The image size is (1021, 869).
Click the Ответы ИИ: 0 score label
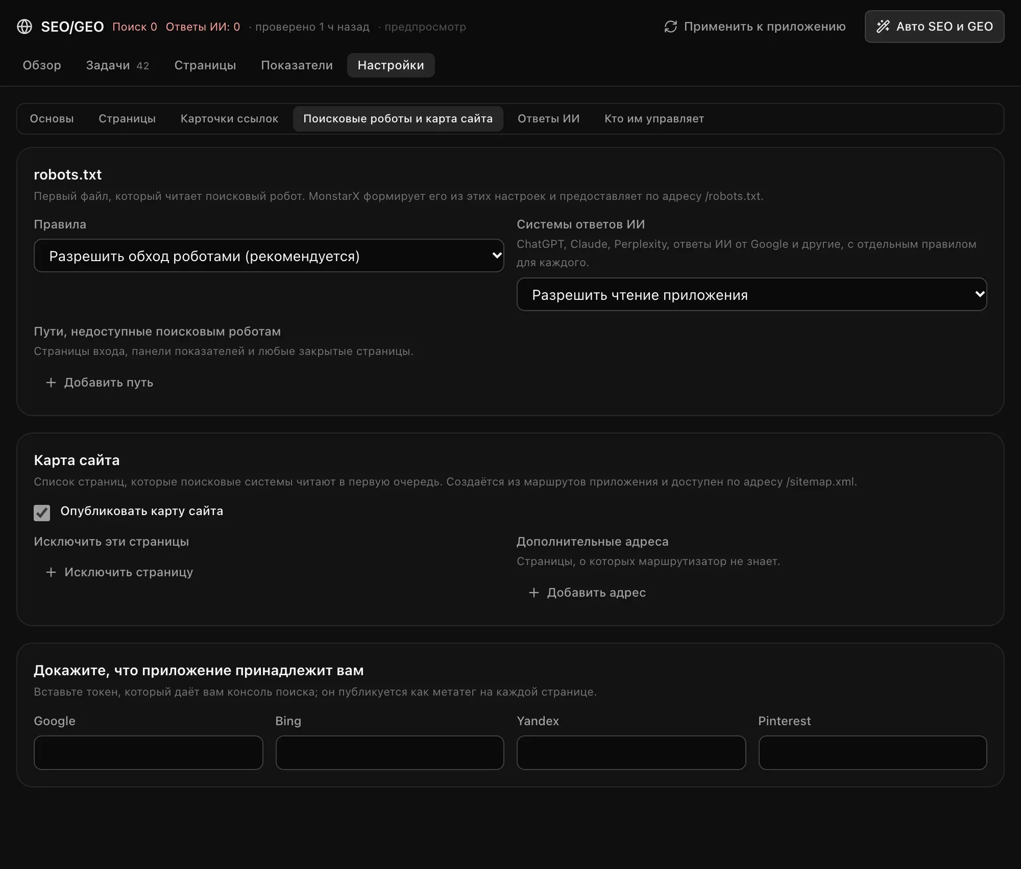(203, 27)
